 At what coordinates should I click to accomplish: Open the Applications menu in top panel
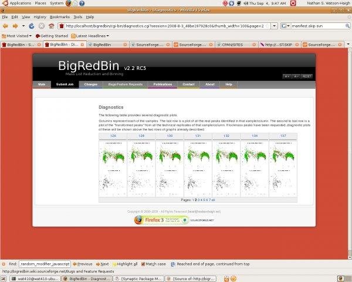tap(20, 4)
